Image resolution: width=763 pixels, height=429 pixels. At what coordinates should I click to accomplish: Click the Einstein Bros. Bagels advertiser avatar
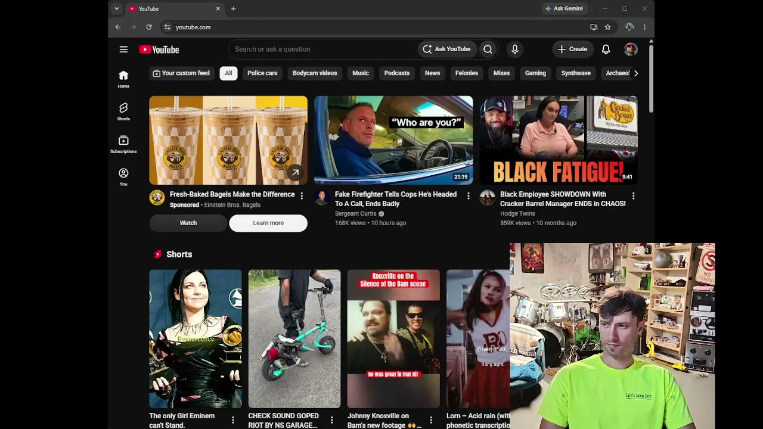(x=157, y=198)
